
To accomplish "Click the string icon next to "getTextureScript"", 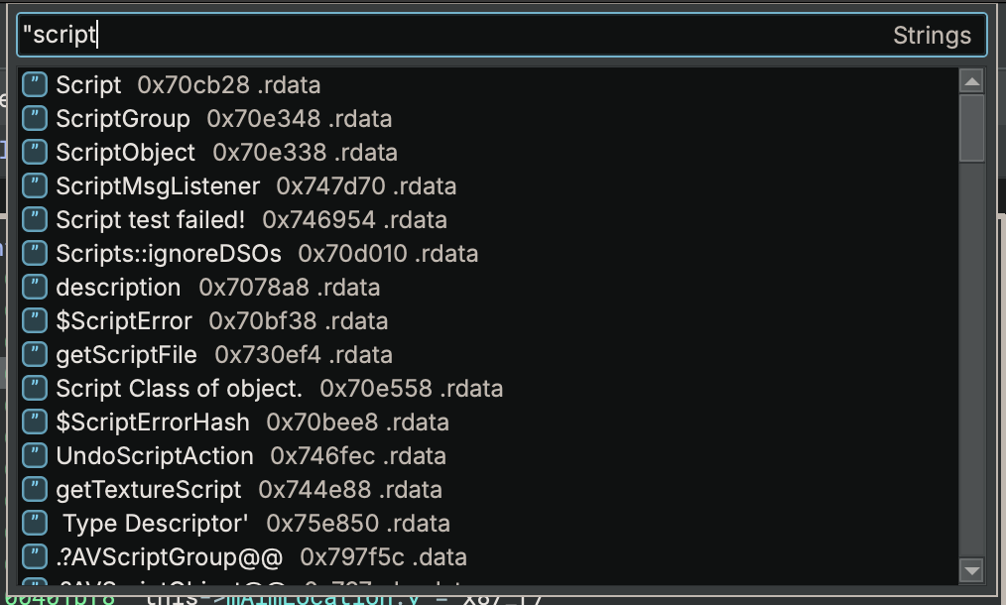I will click(x=35, y=490).
